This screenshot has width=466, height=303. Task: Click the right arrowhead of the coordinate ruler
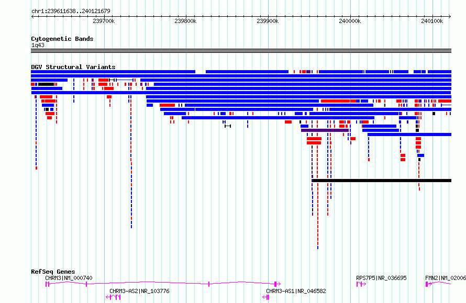coord(450,16)
